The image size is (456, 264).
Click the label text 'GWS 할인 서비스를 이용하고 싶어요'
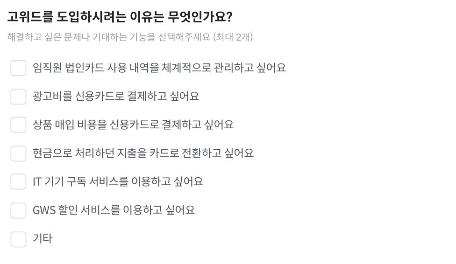[x=114, y=210]
